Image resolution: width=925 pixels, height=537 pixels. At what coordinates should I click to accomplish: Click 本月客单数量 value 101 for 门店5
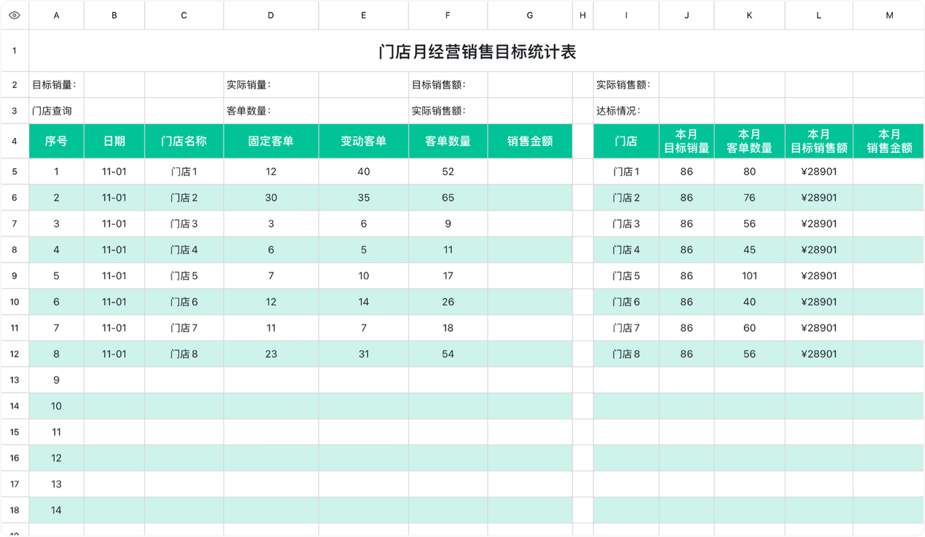[x=749, y=276]
